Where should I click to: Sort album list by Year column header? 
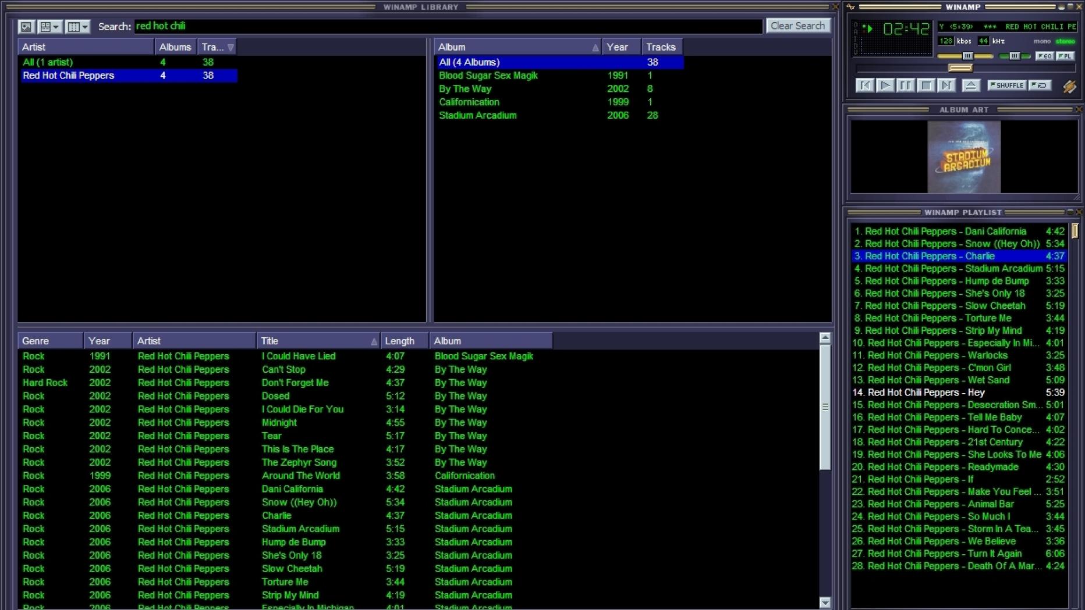pyautogui.click(x=622, y=47)
